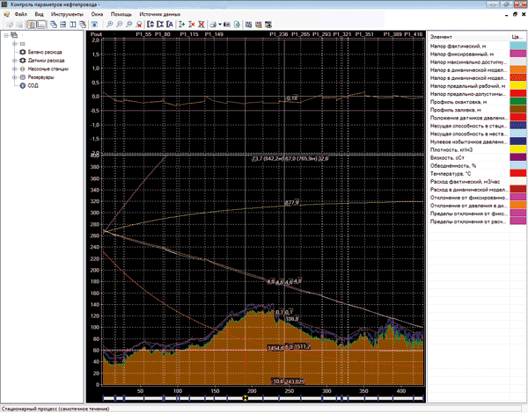Screen dimensions: 528x413
Task: Click the zoom out magnifier icon
Action: coord(119,25)
